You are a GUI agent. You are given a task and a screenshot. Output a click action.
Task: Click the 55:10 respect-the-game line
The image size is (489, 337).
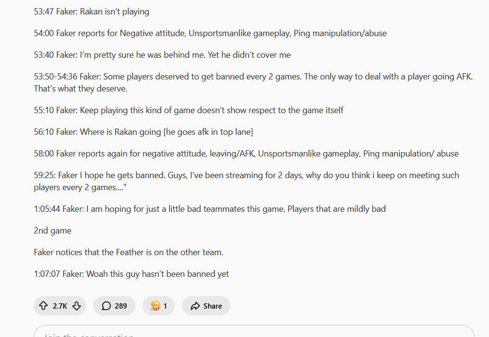188,110
